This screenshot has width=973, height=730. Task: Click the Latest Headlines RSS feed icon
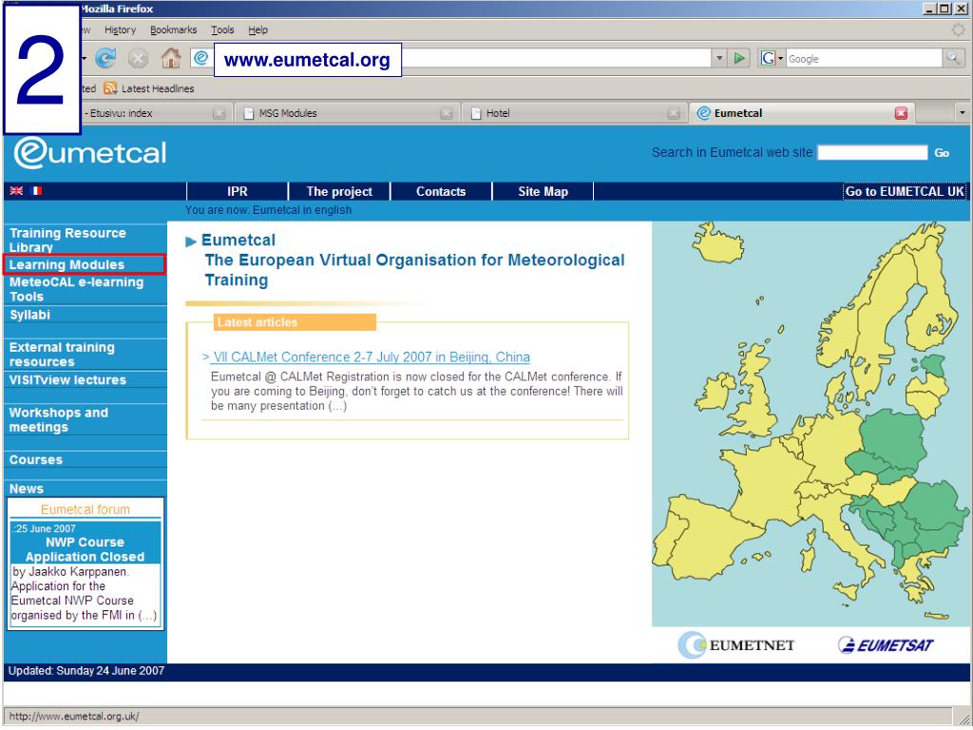click(x=110, y=88)
